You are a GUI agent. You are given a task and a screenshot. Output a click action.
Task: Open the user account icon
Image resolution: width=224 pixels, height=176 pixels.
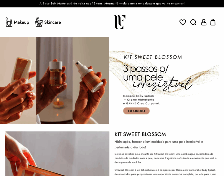tap(204, 22)
